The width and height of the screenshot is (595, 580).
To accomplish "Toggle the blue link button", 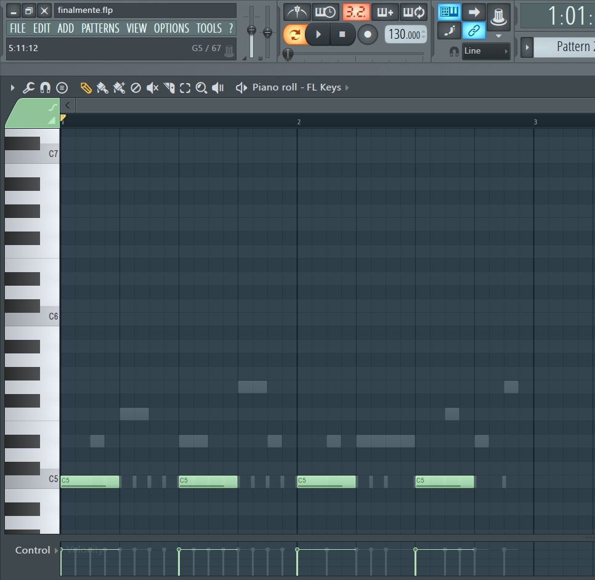I will (x=474, y=30).
